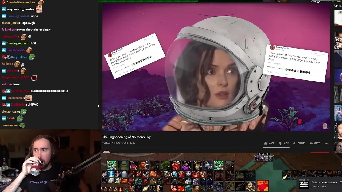Open the 'Yes' recommended video thumbnail
Viewport: 342px width, 192px height.
point(338,40)
